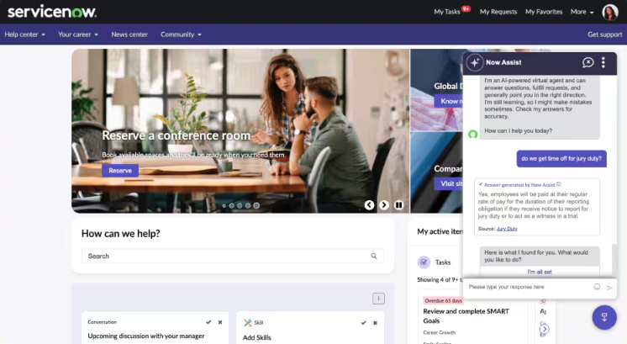Select the fifth carousel dot
This screenshot has width=627, height=344.
click(256, 205)
